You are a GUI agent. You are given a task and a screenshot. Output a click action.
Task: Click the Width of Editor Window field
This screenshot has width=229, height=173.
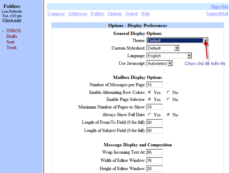click(154, 160)
